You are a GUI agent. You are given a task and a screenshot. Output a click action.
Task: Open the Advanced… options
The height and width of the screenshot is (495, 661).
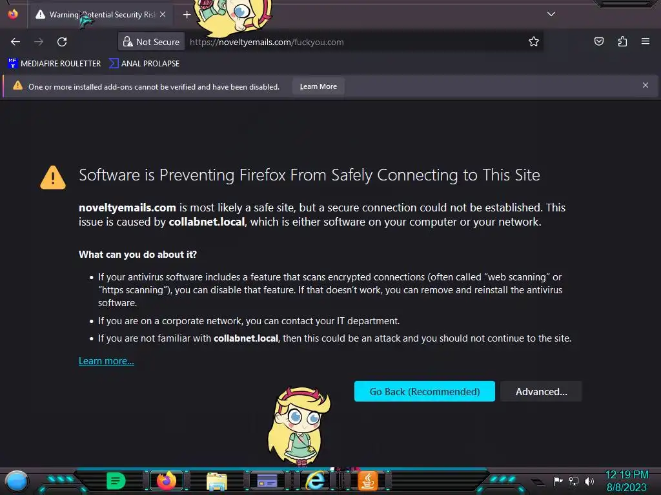click(x=542, y=391)
